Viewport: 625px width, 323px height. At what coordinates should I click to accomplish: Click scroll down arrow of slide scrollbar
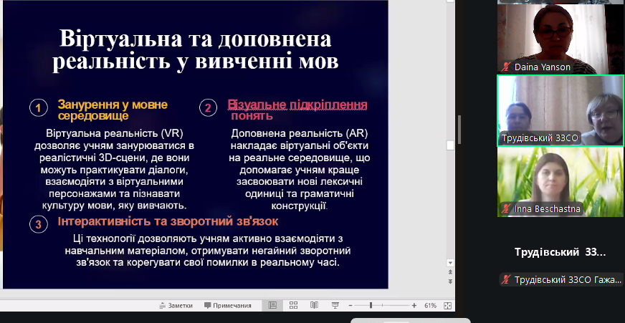tap(450, 263)
